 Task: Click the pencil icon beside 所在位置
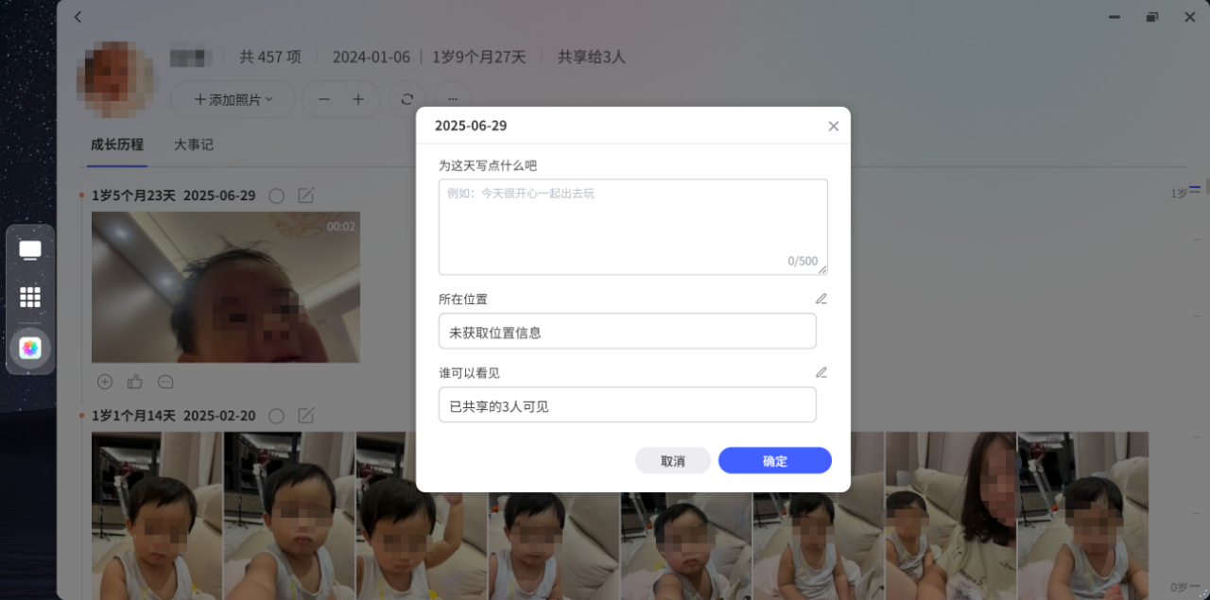coord(821,299)
